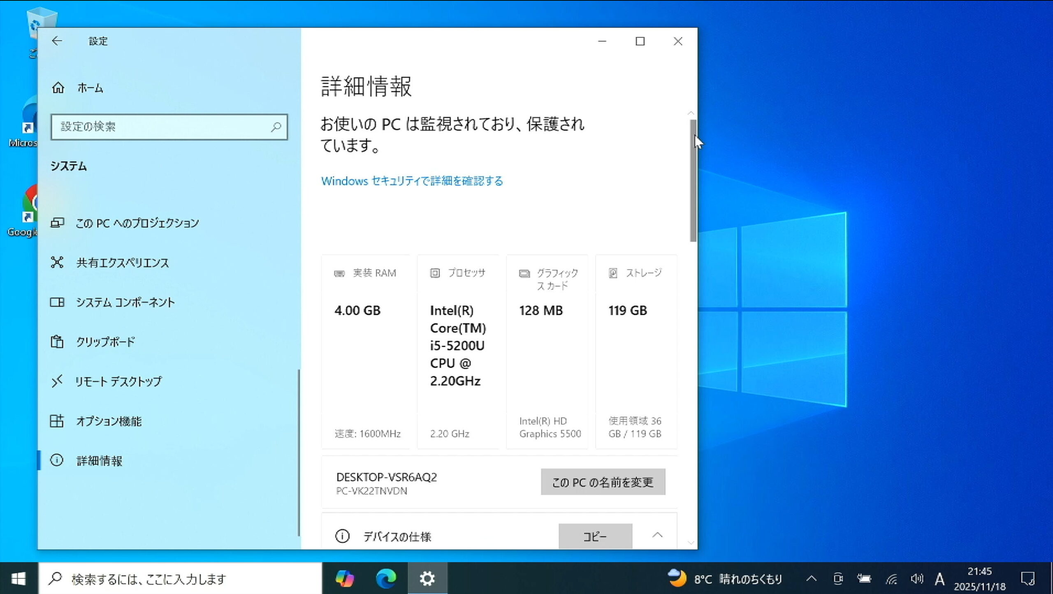
Task: Open Microsoft Edge from the taskbar
Action: tap(386, 578)
